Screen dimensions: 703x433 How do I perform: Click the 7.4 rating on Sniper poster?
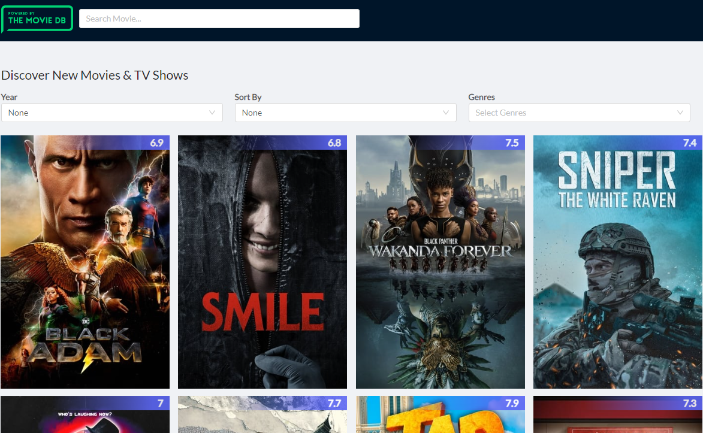click(x=690, y=143)
